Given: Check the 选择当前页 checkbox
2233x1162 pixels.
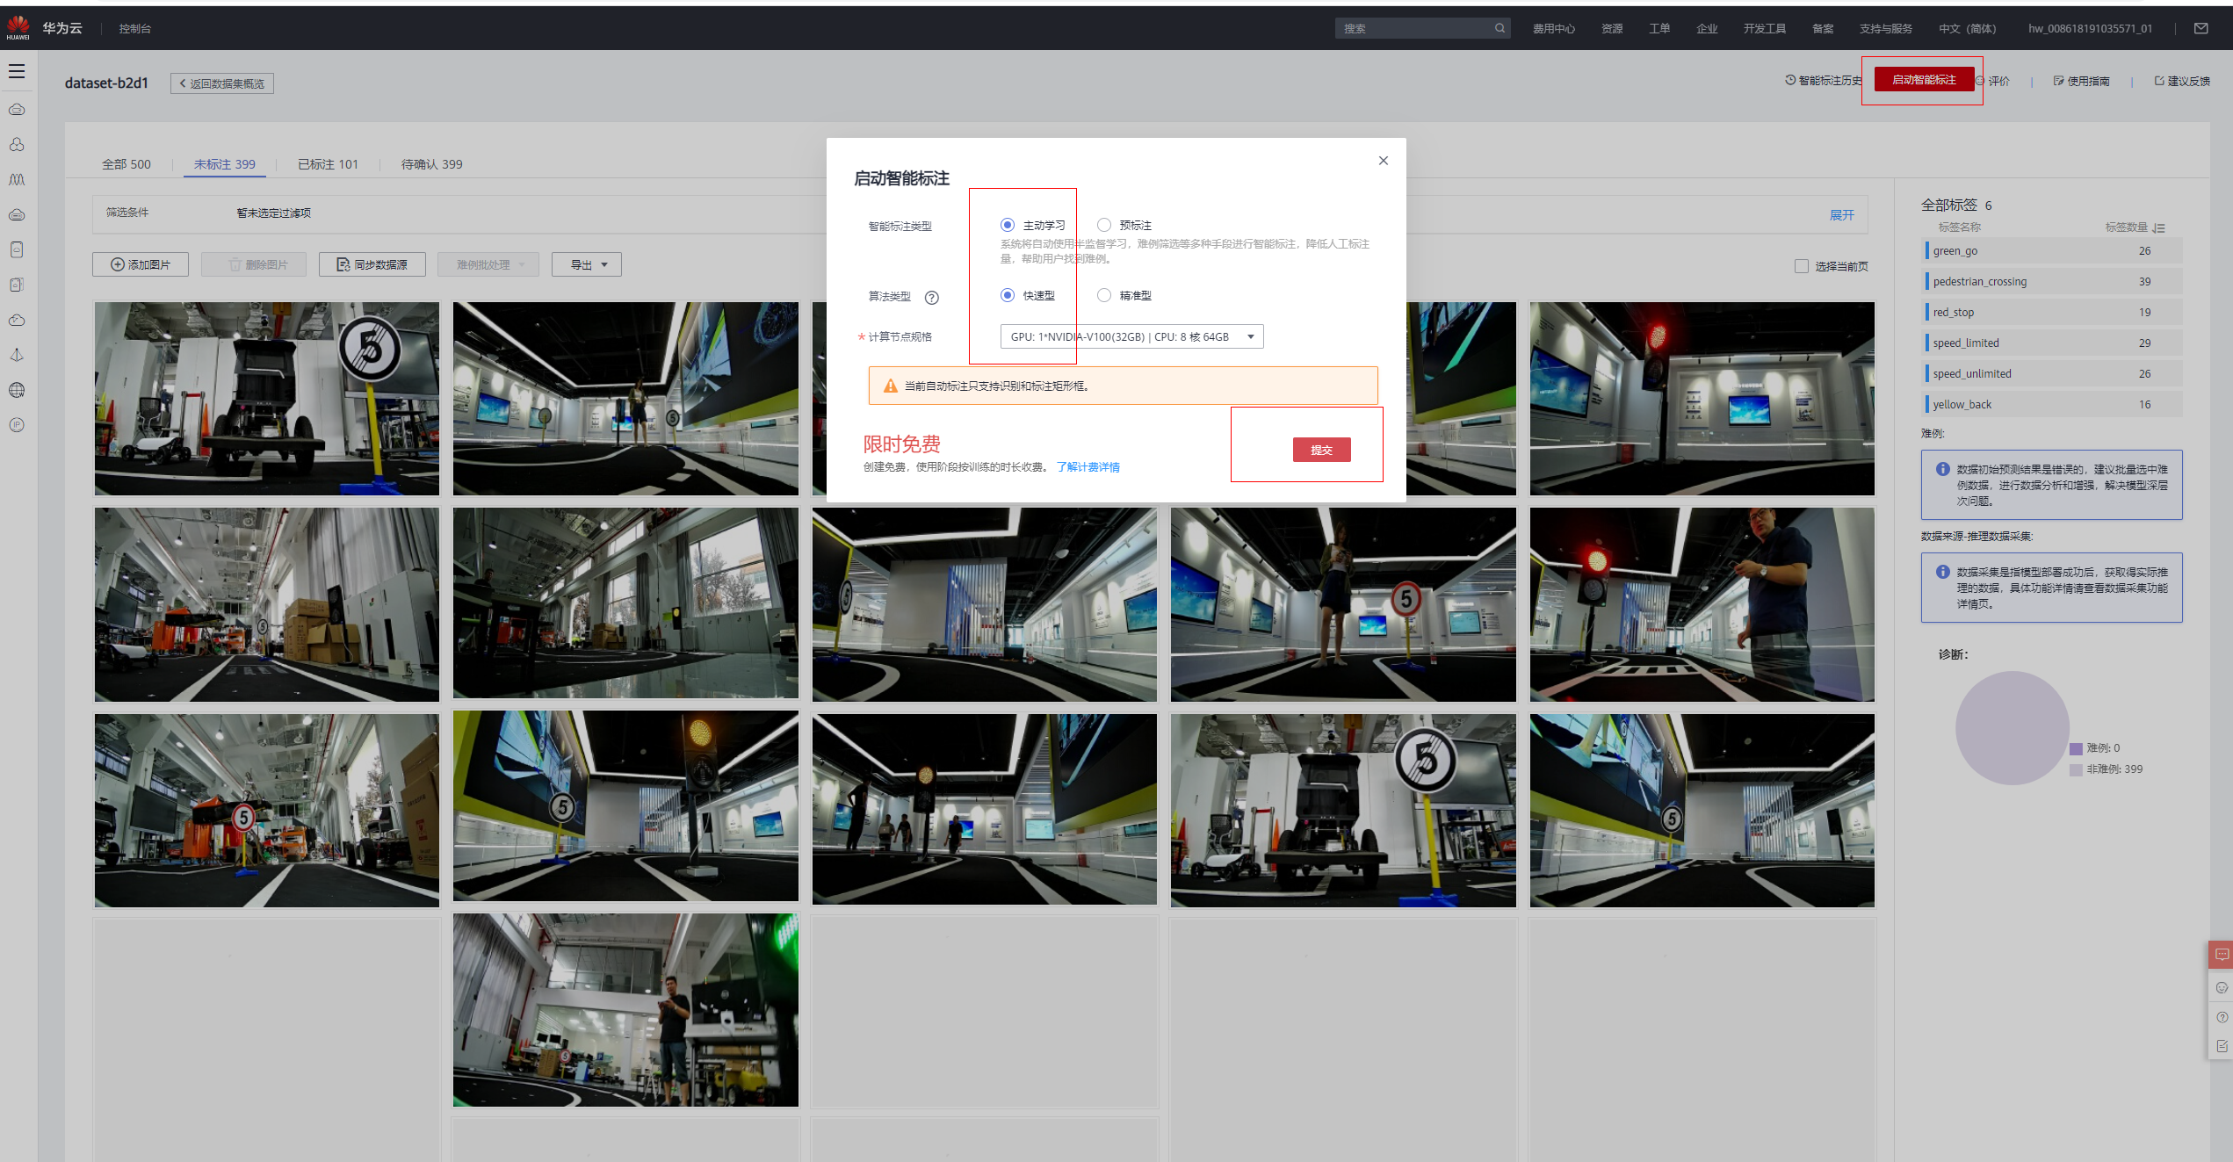Looking at the screenshot, I should click(1802, 266).
